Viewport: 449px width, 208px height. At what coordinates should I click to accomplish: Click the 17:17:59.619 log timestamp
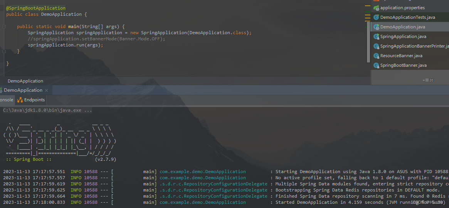(34, 184)
